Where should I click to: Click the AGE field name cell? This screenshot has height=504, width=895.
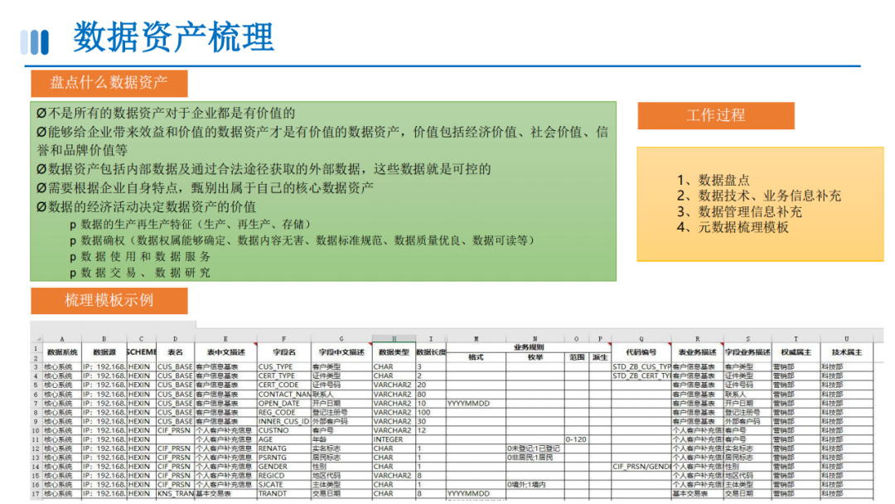(x=283, y=440)
